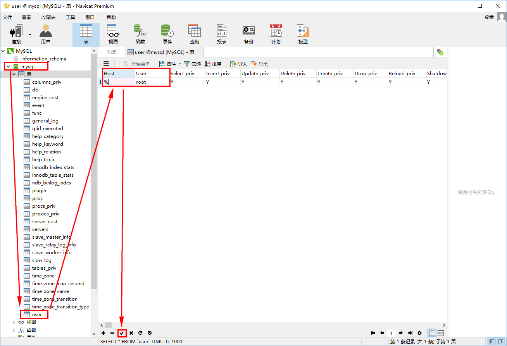507x346 pixels.
Task: Open the Function (函数) toolbar icon
Action: tap(140, 34)
